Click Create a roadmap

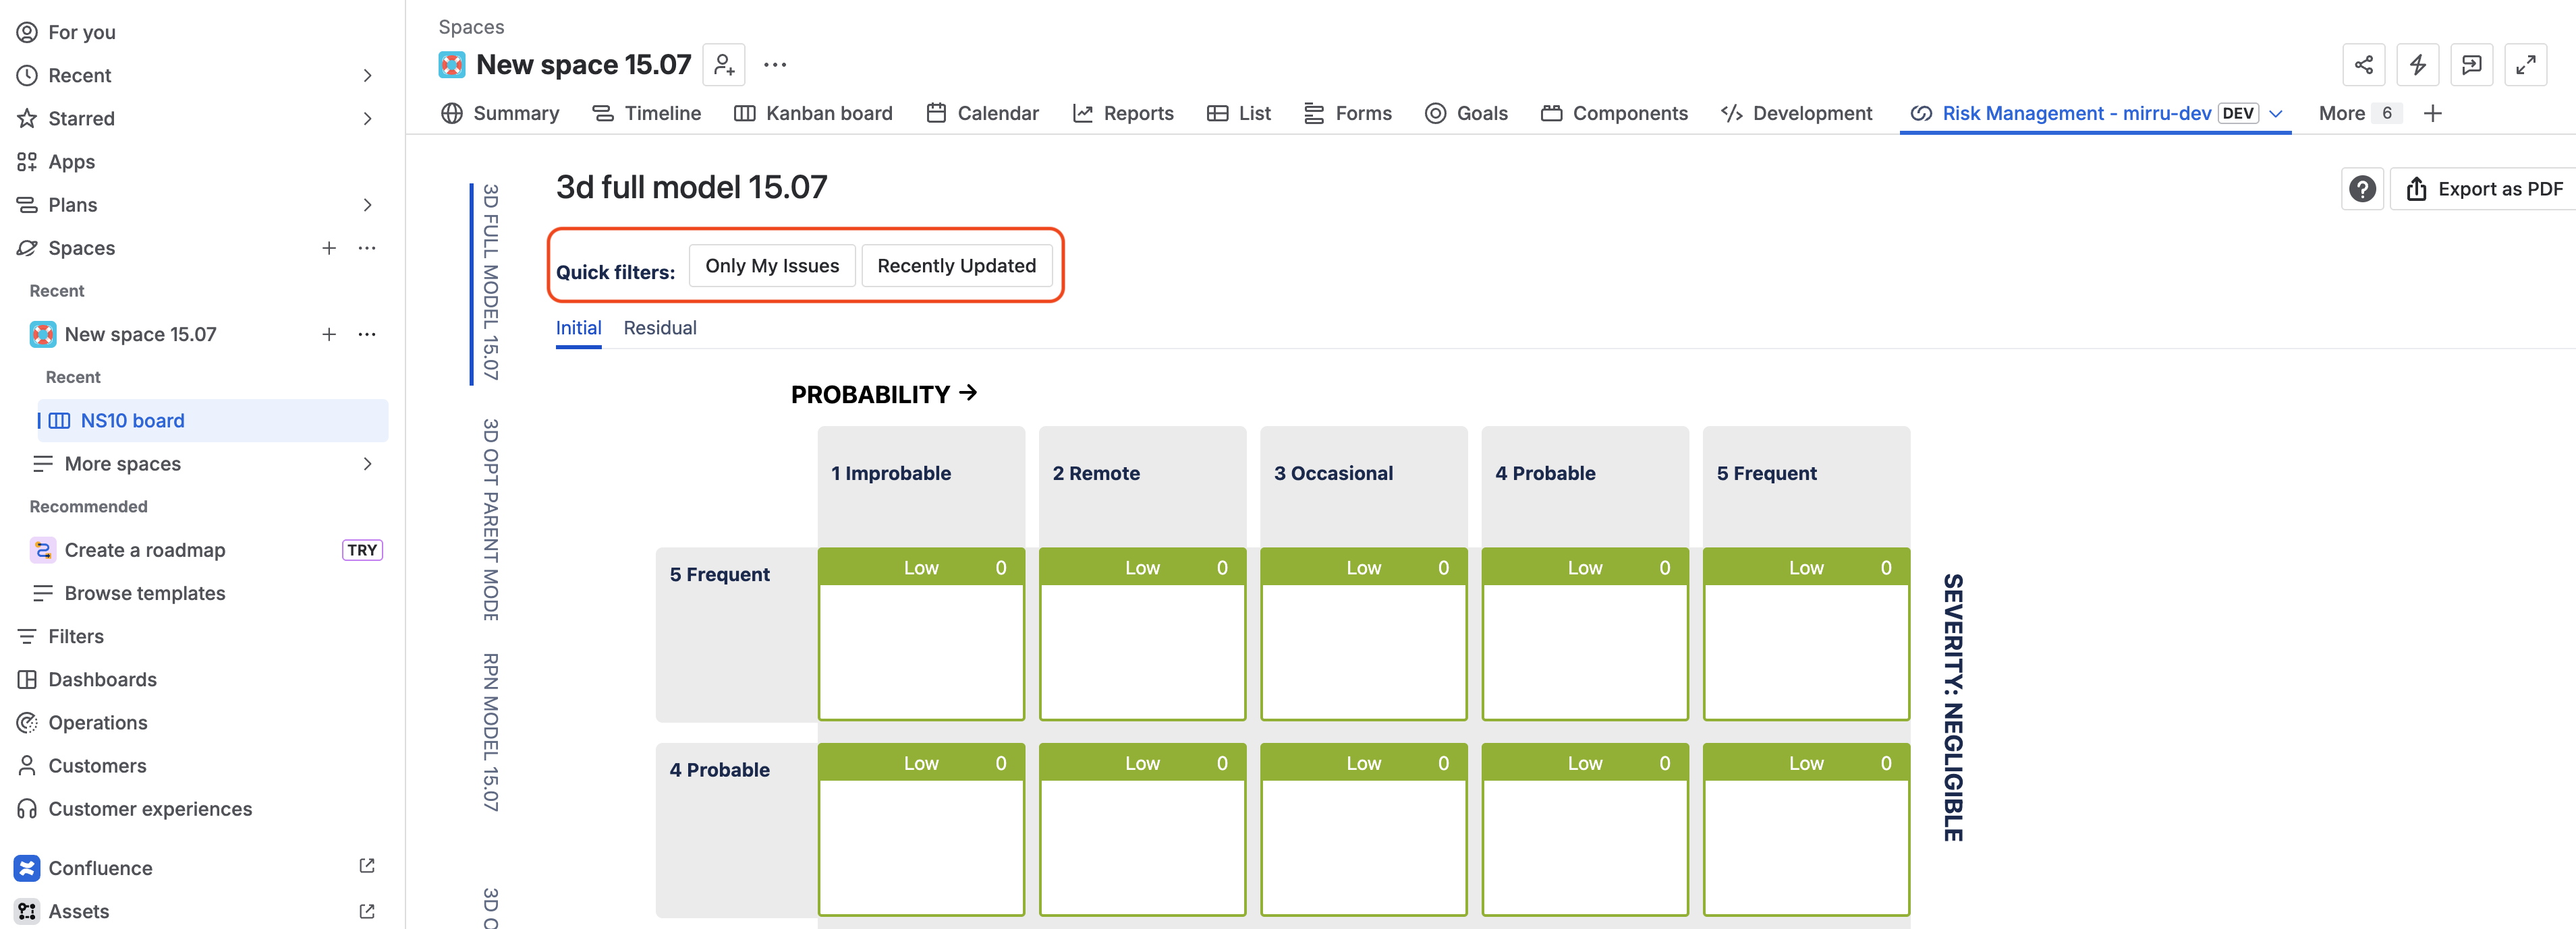pos(145,550)
